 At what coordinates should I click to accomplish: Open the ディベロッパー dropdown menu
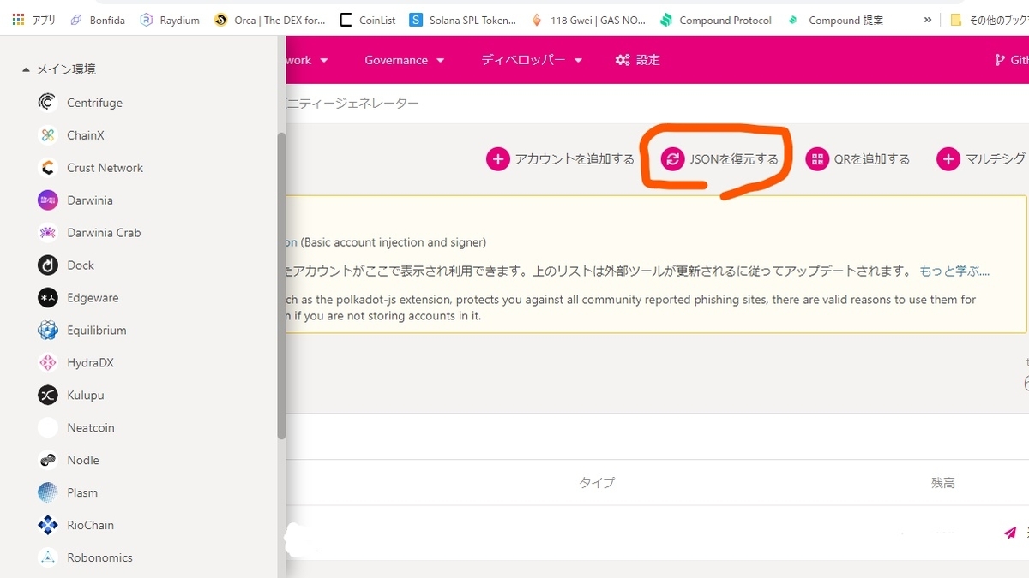pyautogui.click(x=532, y=60)
